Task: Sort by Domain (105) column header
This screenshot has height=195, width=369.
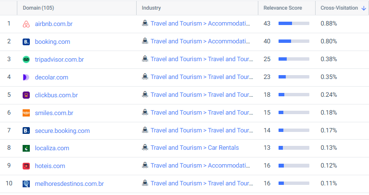Action: 38,8
